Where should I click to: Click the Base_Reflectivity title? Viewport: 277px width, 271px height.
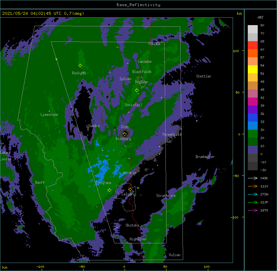pyautogui.click(x=138, y=5)
